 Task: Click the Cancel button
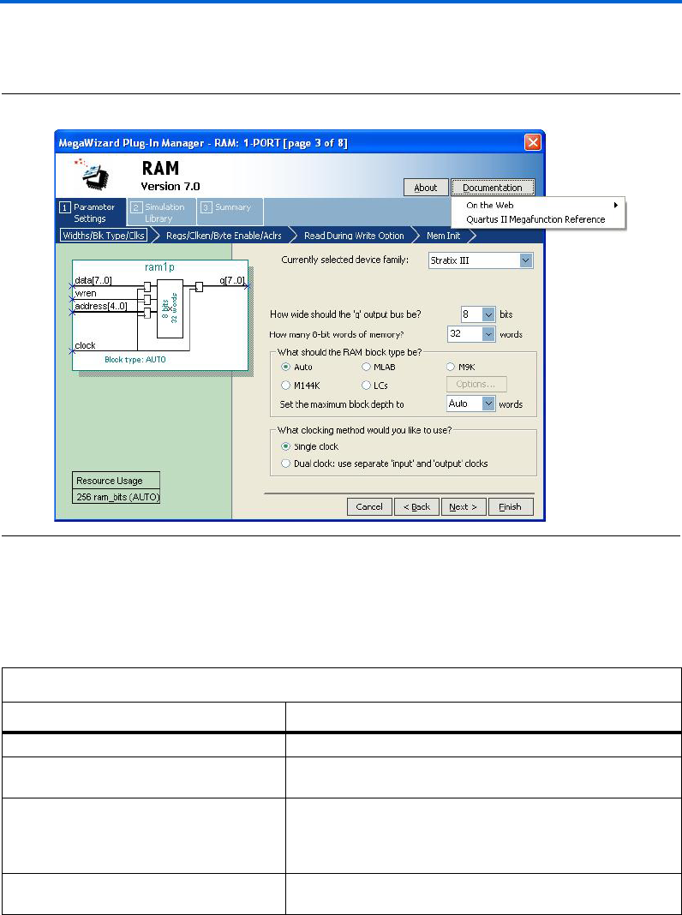coord(369,506)
